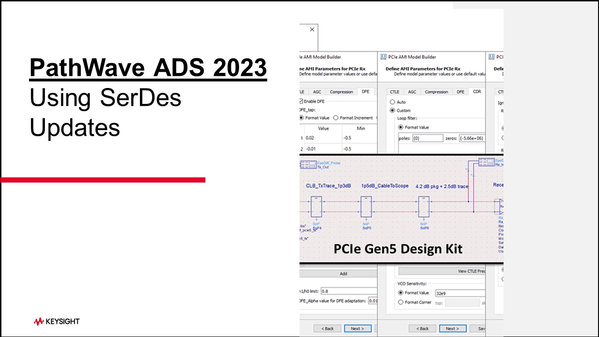Click the PCIe Gen5 Design Kit caption
The image size is (599, 337).
tap(398, 249)
